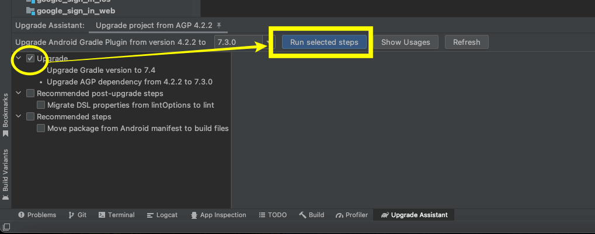Open the Build hammer icon
Screen dimensions: 595x234
[x=302, y=215]
